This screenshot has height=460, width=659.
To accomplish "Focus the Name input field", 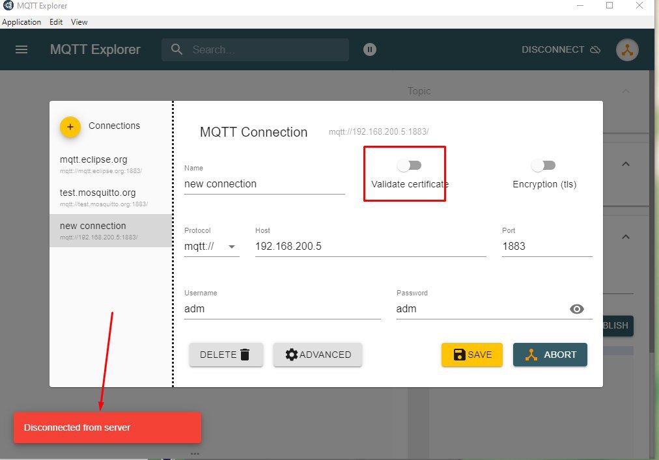I will [264, 184].
